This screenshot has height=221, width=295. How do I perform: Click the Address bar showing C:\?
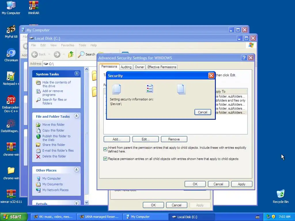tap(70, 64)
